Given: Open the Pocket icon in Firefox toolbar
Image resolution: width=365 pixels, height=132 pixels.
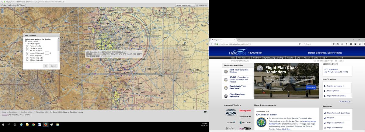Looking at the screenshot, I should point(351,44).
